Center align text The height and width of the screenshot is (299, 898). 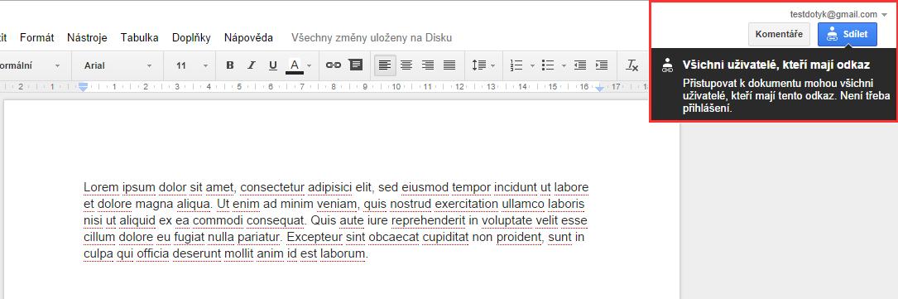click(406, 65)
